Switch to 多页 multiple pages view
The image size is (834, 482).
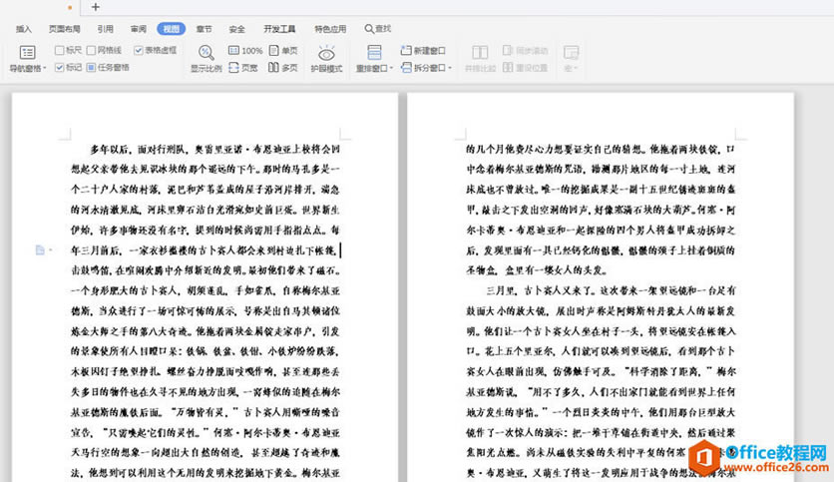283,68
